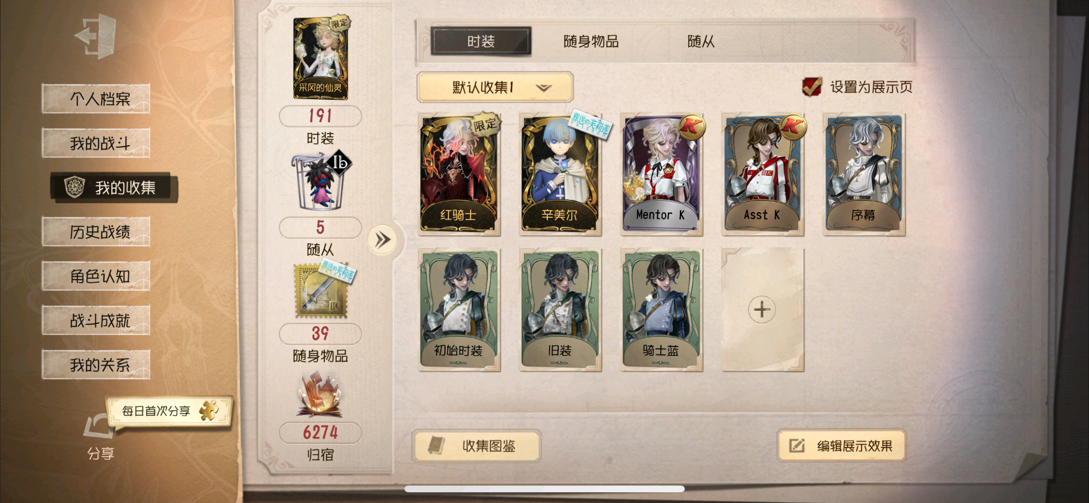Tap the share arrow icon
This screenshot has height=503, width=1089.
[x=99, y=425]
